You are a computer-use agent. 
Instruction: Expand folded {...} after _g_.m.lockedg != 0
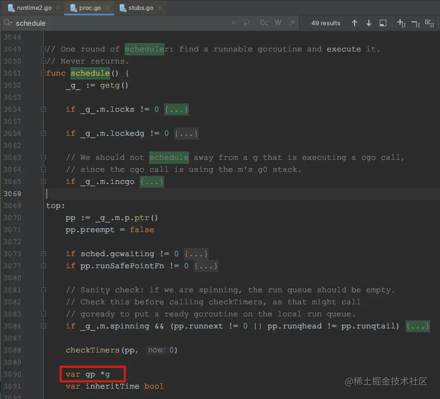point(186,134)
